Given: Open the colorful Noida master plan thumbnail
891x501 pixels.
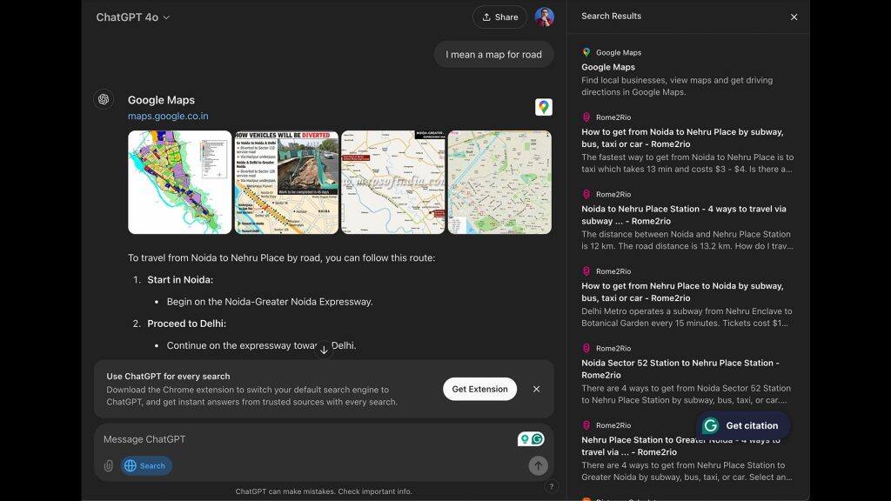Looking at the screenshot, I should 179,183.
